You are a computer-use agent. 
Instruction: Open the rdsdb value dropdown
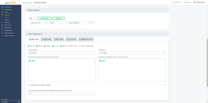[79, 23]
